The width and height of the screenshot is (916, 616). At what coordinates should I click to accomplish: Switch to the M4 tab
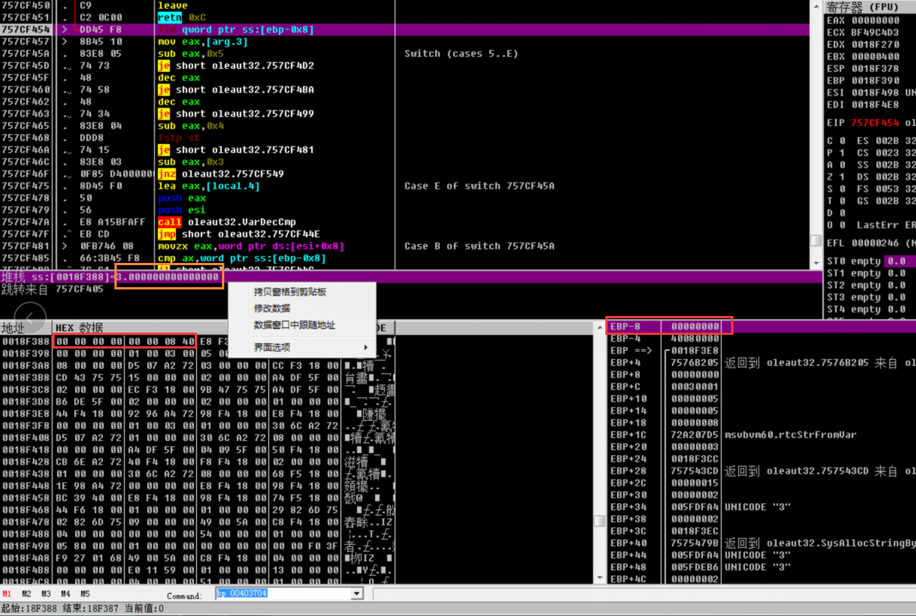(66, 594)
